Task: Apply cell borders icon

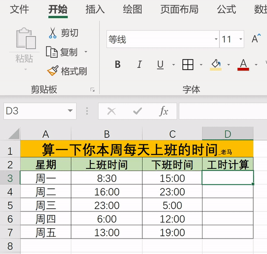Action: (188, 64)
